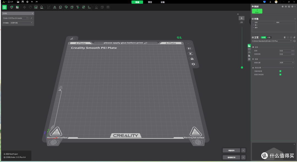Image resolution: width=297 pixels, height=162 pixels.
Task: Switch to Preview tab
Action: pos(150,2)
